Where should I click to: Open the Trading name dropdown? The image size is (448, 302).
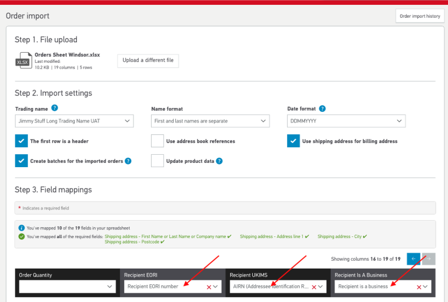[x=74, y=121]
